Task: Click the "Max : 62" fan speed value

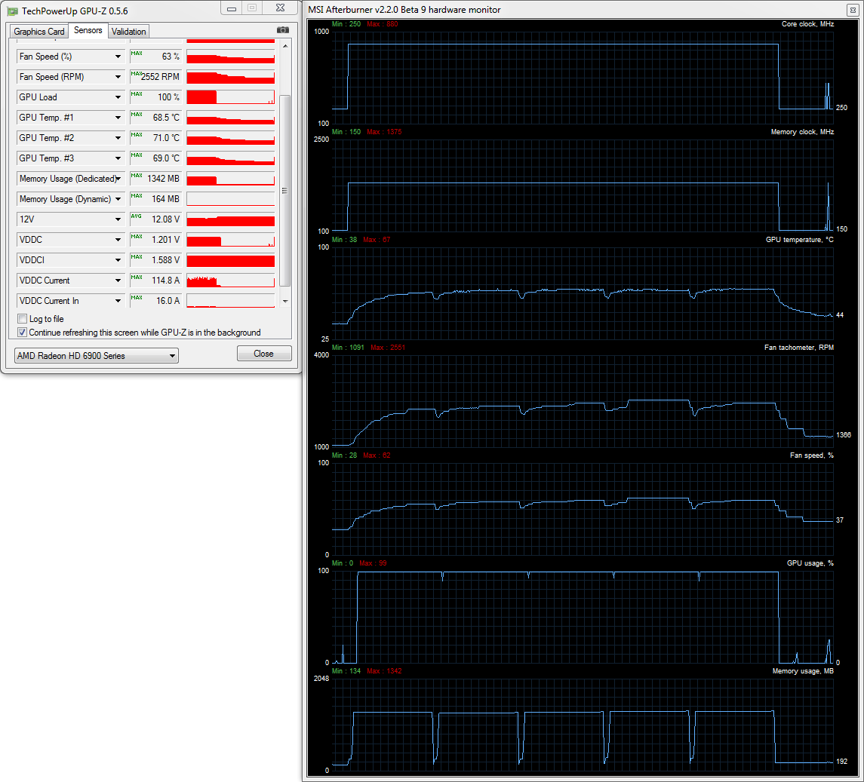Action: (377, 456)
